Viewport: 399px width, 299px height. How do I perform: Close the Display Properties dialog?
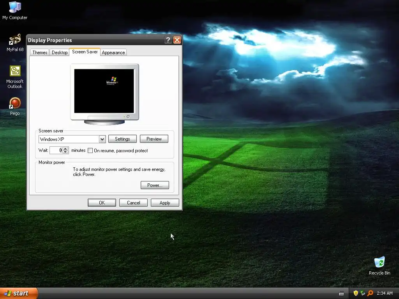[177, 40]
